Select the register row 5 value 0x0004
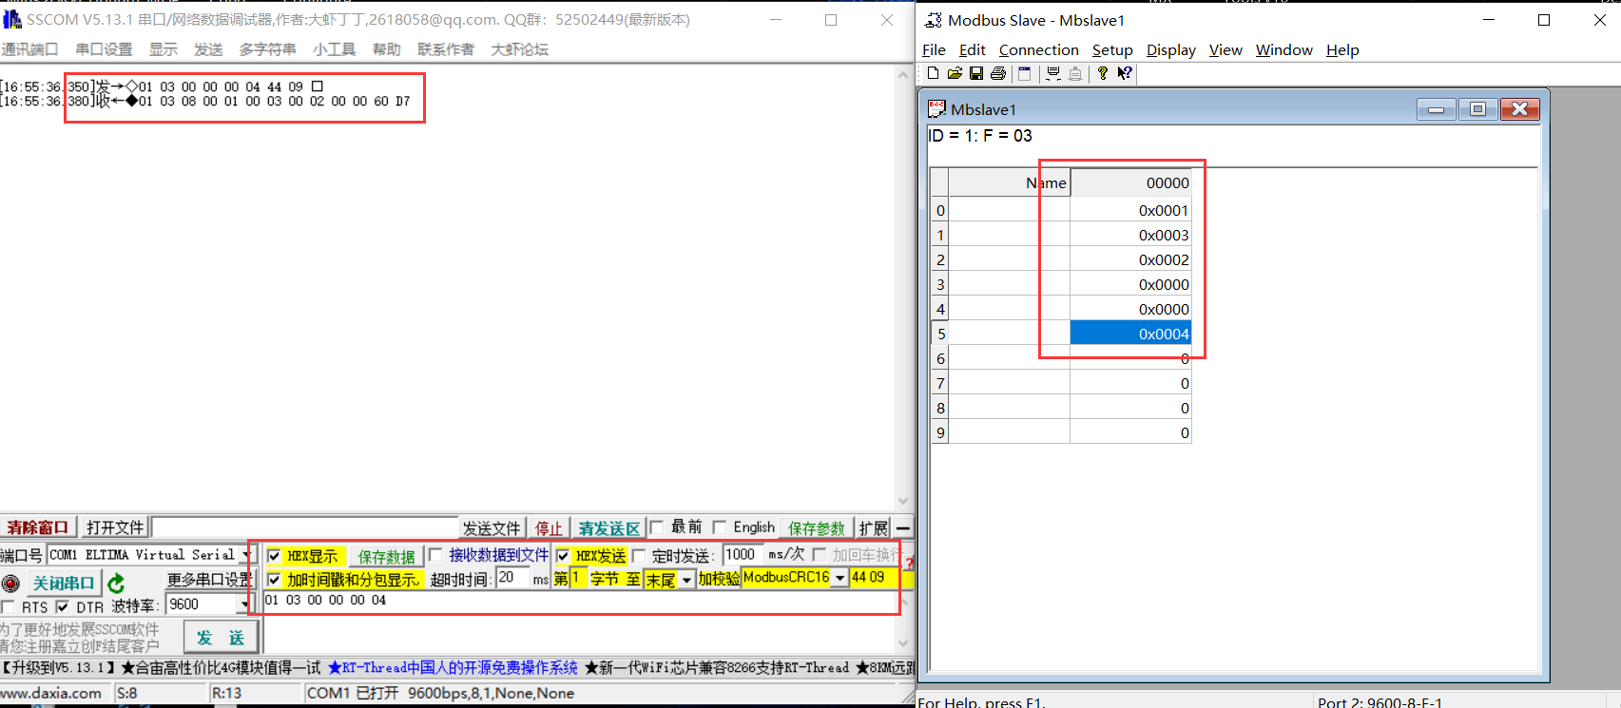This screenshot has height=708, width=1621. tap(1130, 334)
